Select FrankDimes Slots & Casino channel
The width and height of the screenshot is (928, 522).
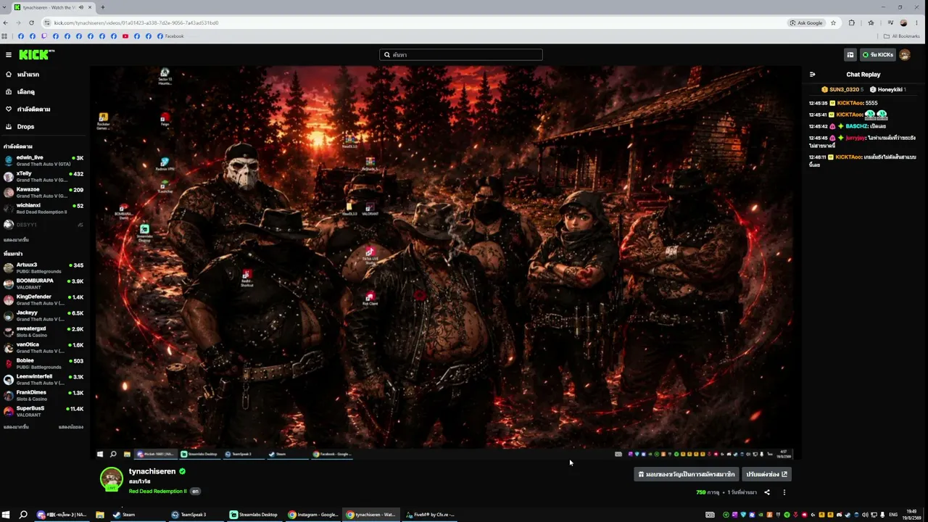[43, 395]
